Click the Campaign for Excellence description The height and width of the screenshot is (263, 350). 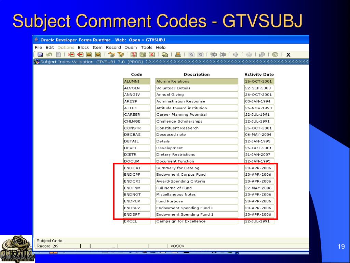[197, 221]
